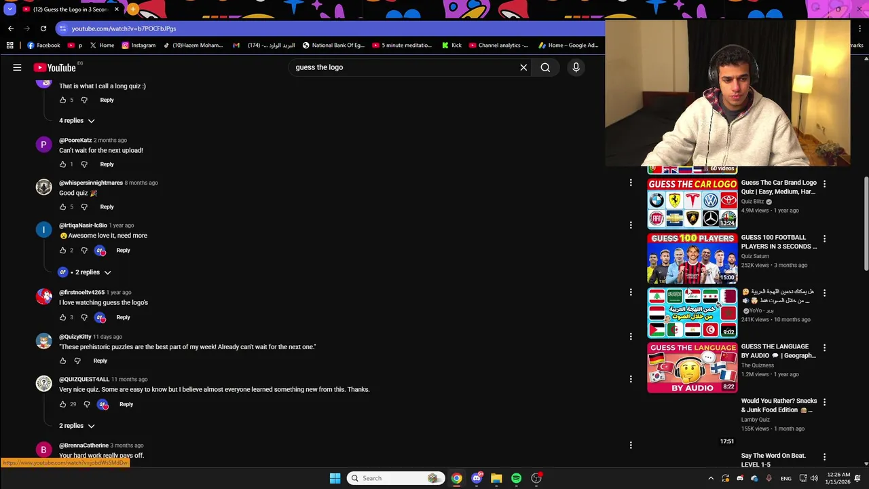The height and width of the screenshot is (489, 869).
Task: Reply to @PooreKatz's comment
Action: [x=107, y=164]
